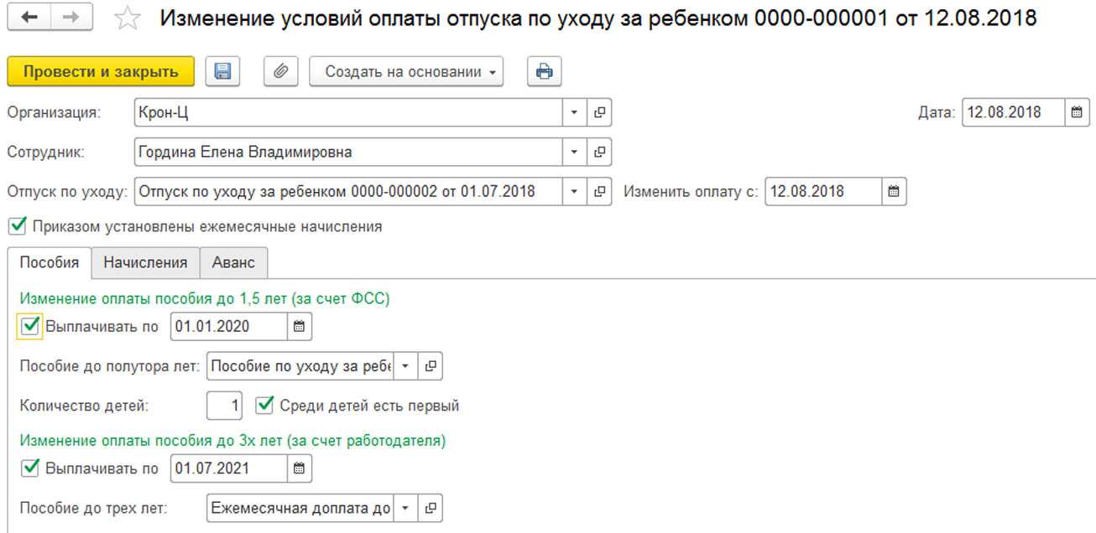Open Создать на основании menu button

406,72
